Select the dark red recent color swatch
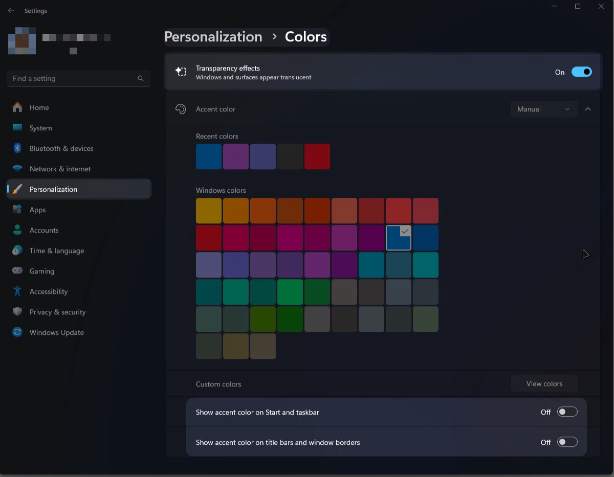 [x=317, y=156]
